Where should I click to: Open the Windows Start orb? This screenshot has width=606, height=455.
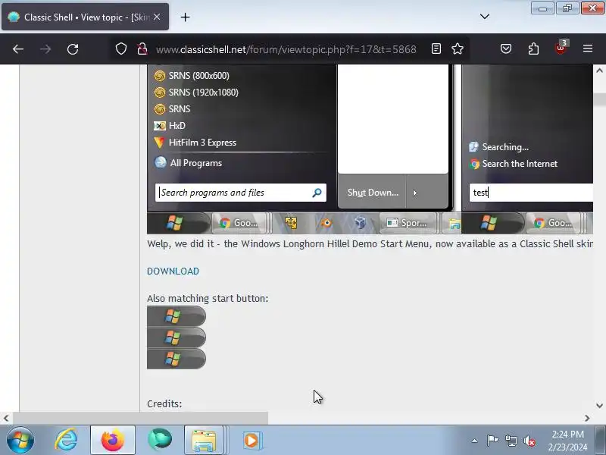click(20, 441)
